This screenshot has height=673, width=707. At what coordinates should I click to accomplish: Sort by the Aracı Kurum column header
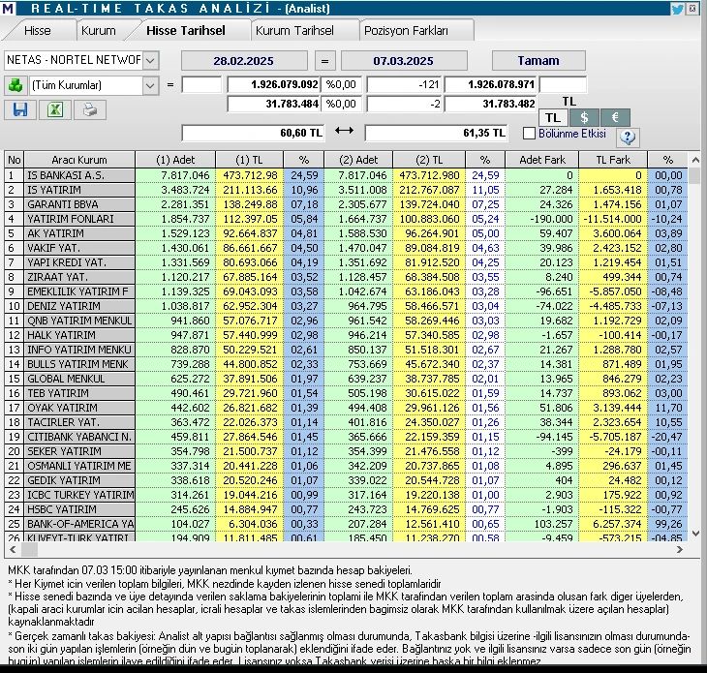pyautogui.click(x=79, y=159)
